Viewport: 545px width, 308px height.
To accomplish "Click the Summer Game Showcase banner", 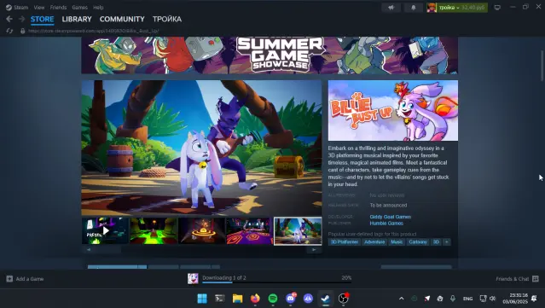I will pos(270,55).
